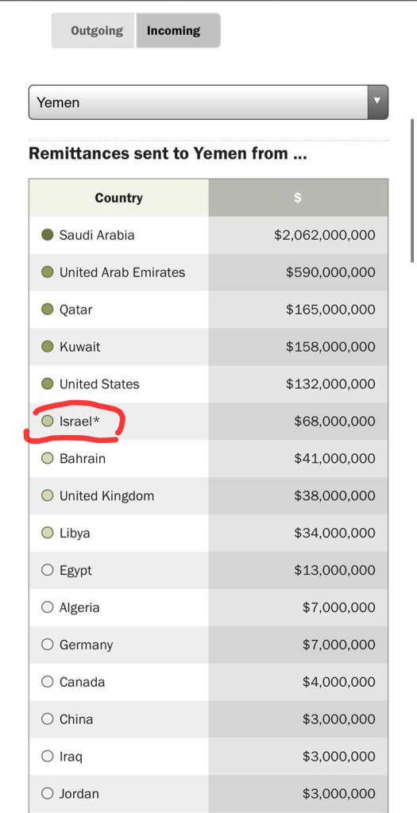Click the $ column header
The height and width of the screenshot is (813, 417).
[x=298, y=198]
